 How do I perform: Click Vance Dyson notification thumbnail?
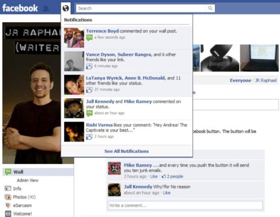tap(74, 61)
